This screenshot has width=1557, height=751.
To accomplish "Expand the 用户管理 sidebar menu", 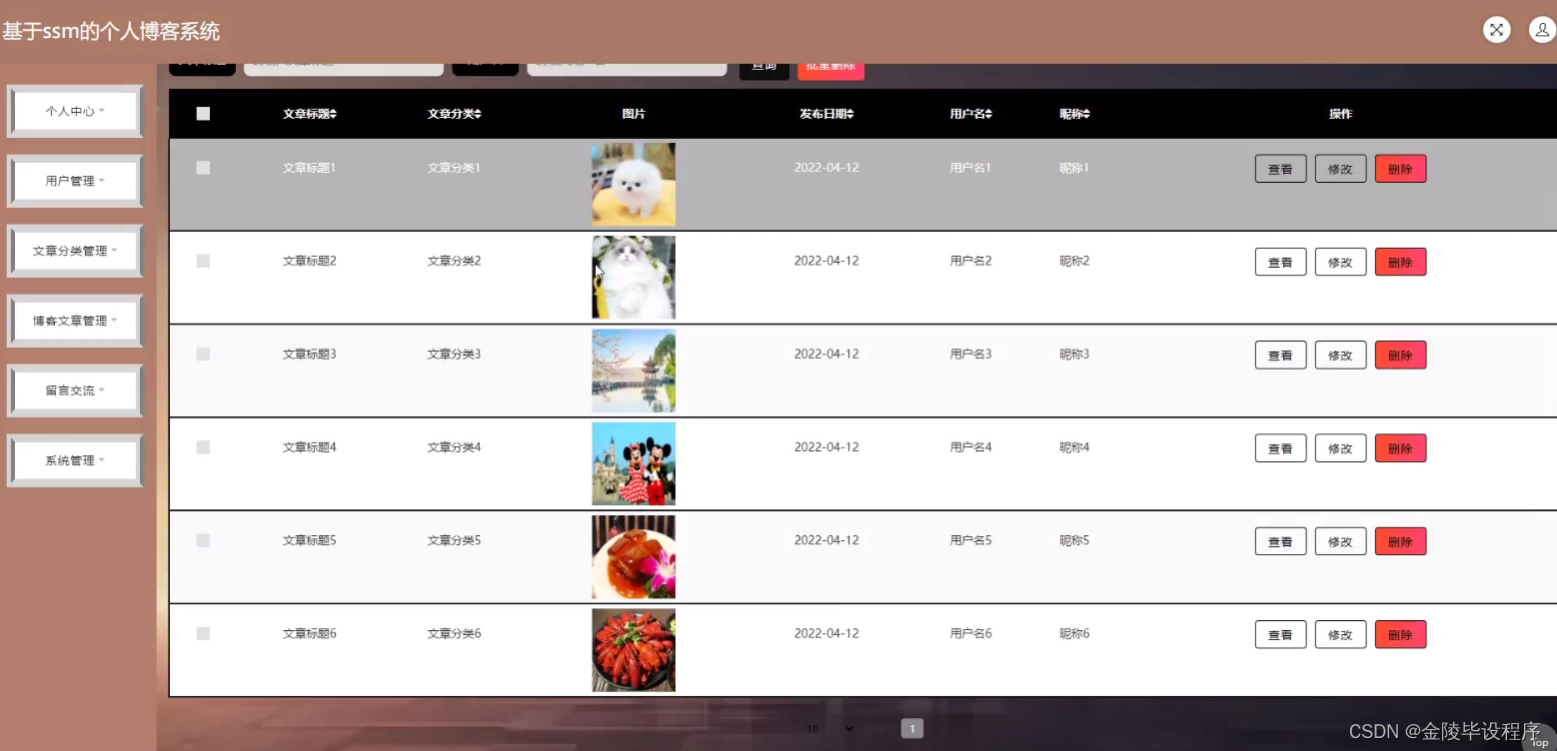I will tap(74, 180).
